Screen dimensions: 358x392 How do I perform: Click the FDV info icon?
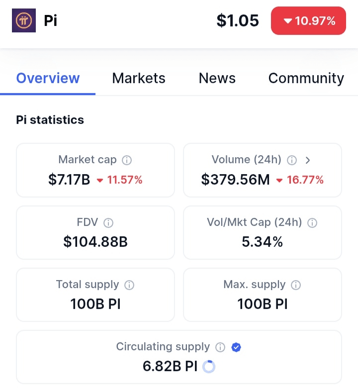[108, 223]
